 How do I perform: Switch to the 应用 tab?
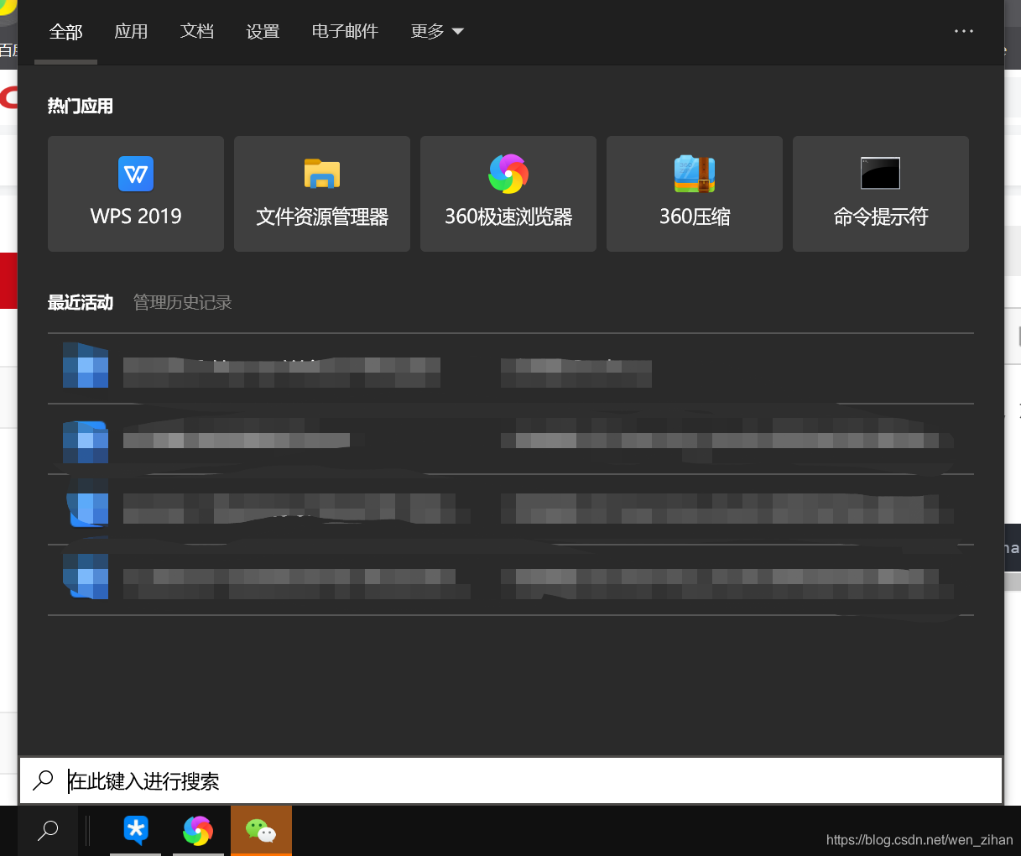tap(131, 32)
